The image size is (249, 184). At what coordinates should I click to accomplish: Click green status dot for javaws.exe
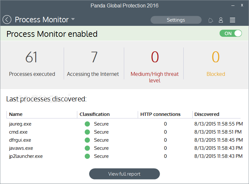87,148
